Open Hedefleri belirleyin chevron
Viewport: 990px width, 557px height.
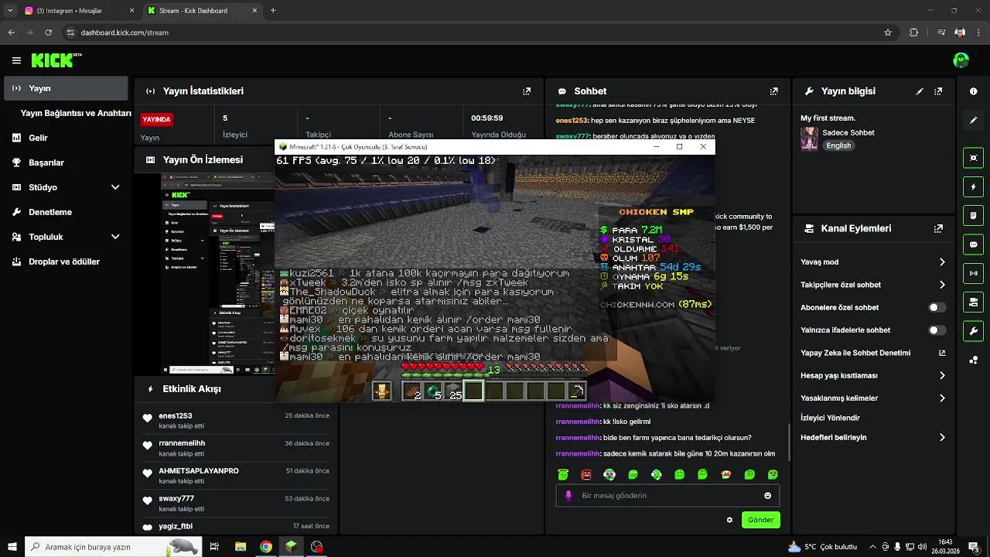pos(942,438)
